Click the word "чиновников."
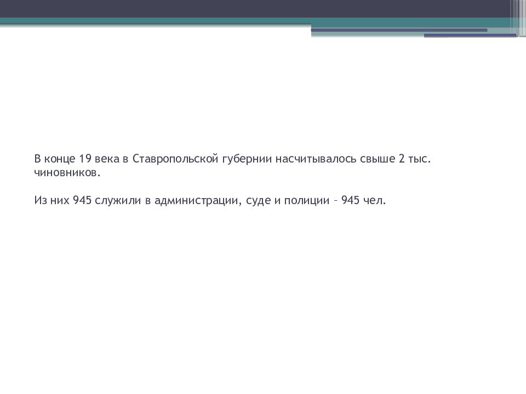Screen dimensions: 526x394 coord(67,173)
